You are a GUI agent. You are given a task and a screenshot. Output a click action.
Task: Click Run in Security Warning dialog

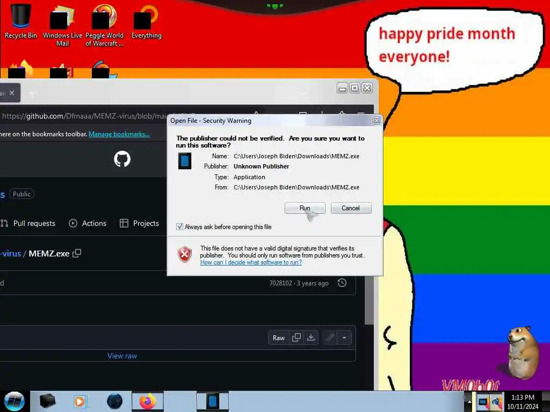pos(305,208)
